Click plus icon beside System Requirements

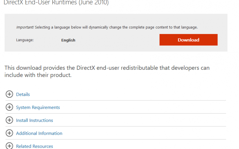9,107
